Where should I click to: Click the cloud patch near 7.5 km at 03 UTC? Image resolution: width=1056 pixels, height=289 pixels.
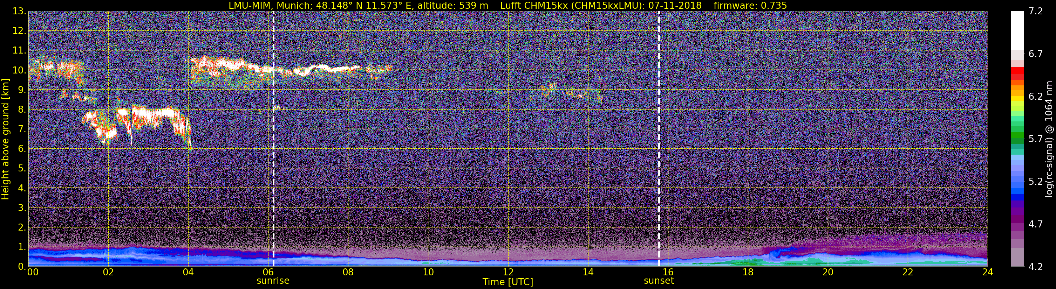click(148, 117)
